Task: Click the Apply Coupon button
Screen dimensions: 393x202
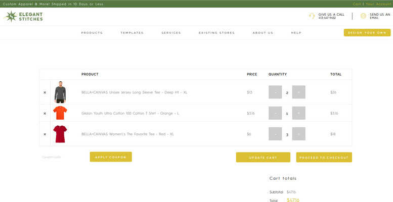Action: (111, 157)
